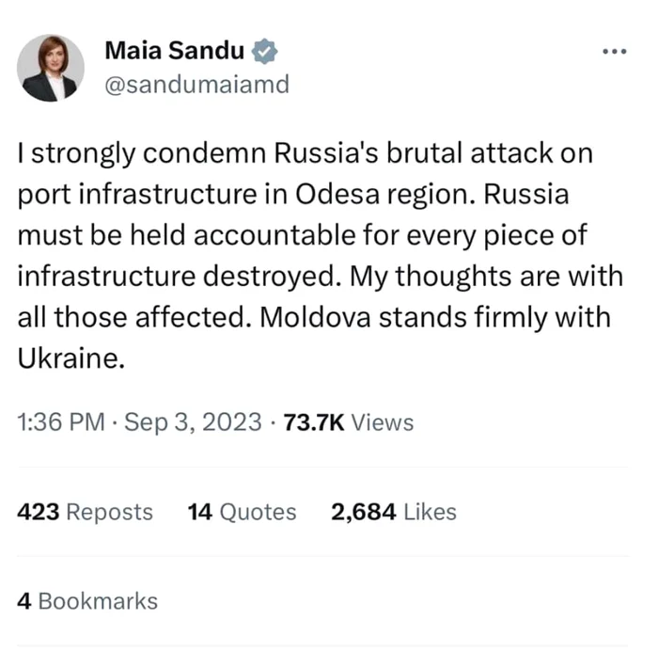Click the word Moldova in the post
This screenshot has width=658, height=652.
315,317
